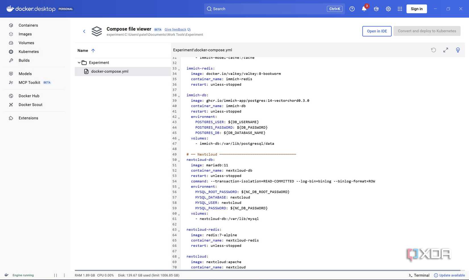Open the Kubernetes sidebar icon
Image resolution: width=469 pixels, height=280 pixels.
(11, 52)
